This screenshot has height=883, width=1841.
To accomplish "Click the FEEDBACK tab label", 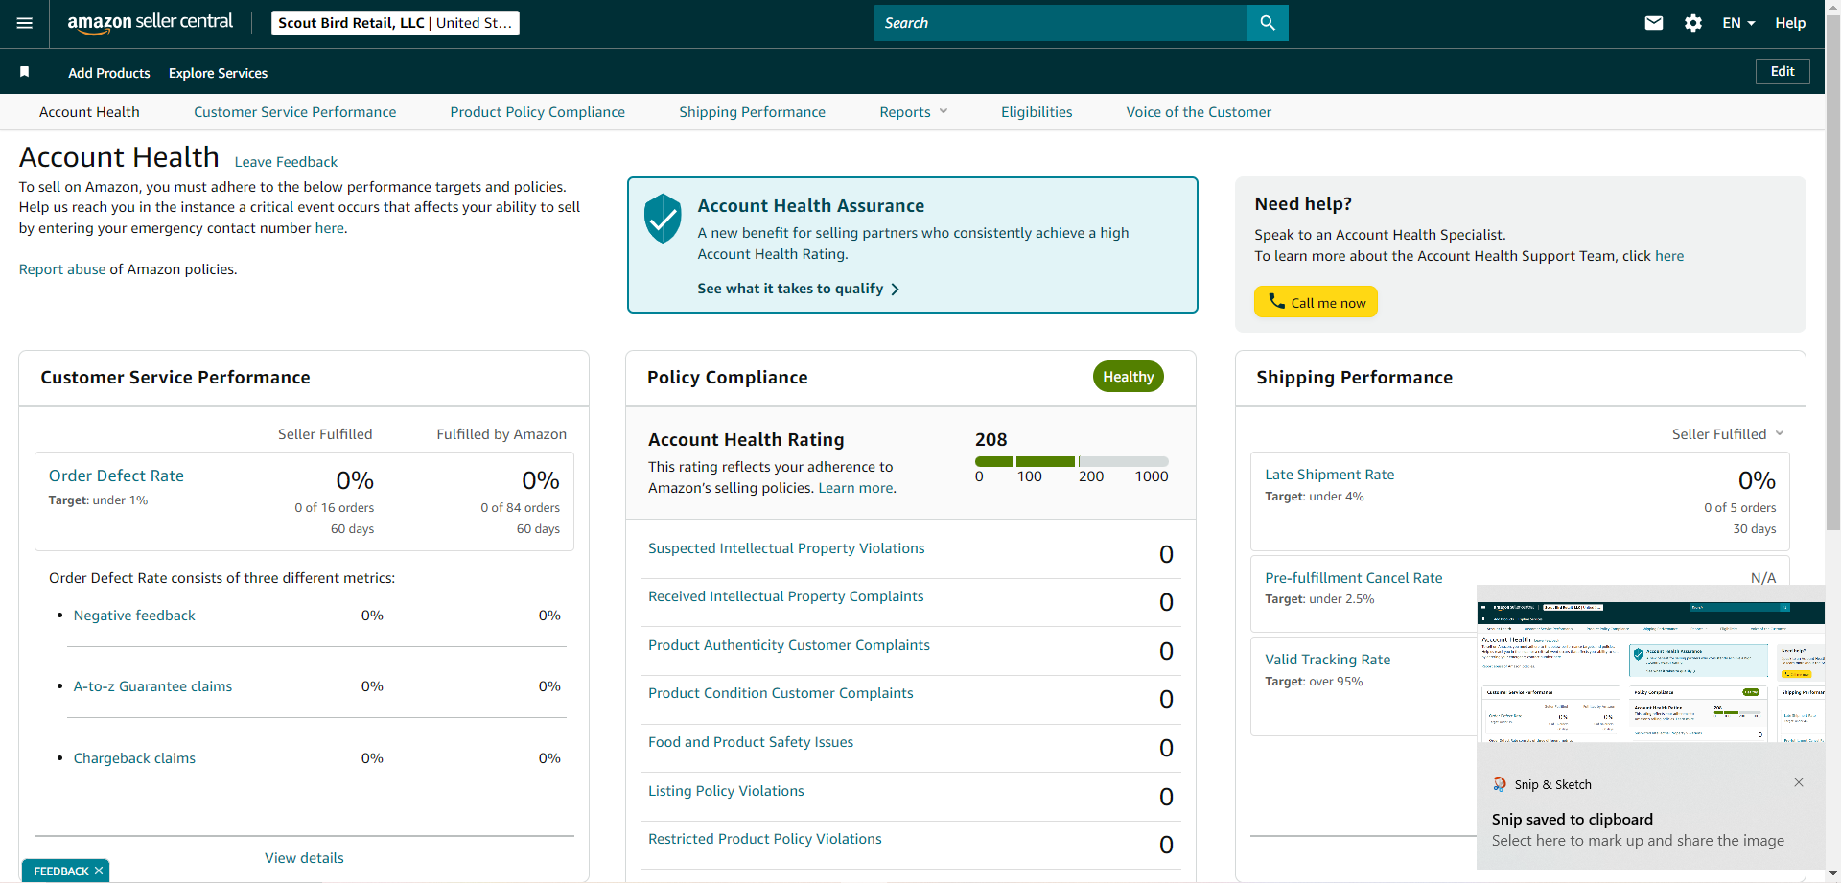I will pyautogui.click(x=61, y=871).
